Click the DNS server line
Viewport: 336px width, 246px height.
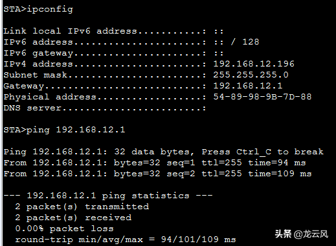[x=105, y=108]
